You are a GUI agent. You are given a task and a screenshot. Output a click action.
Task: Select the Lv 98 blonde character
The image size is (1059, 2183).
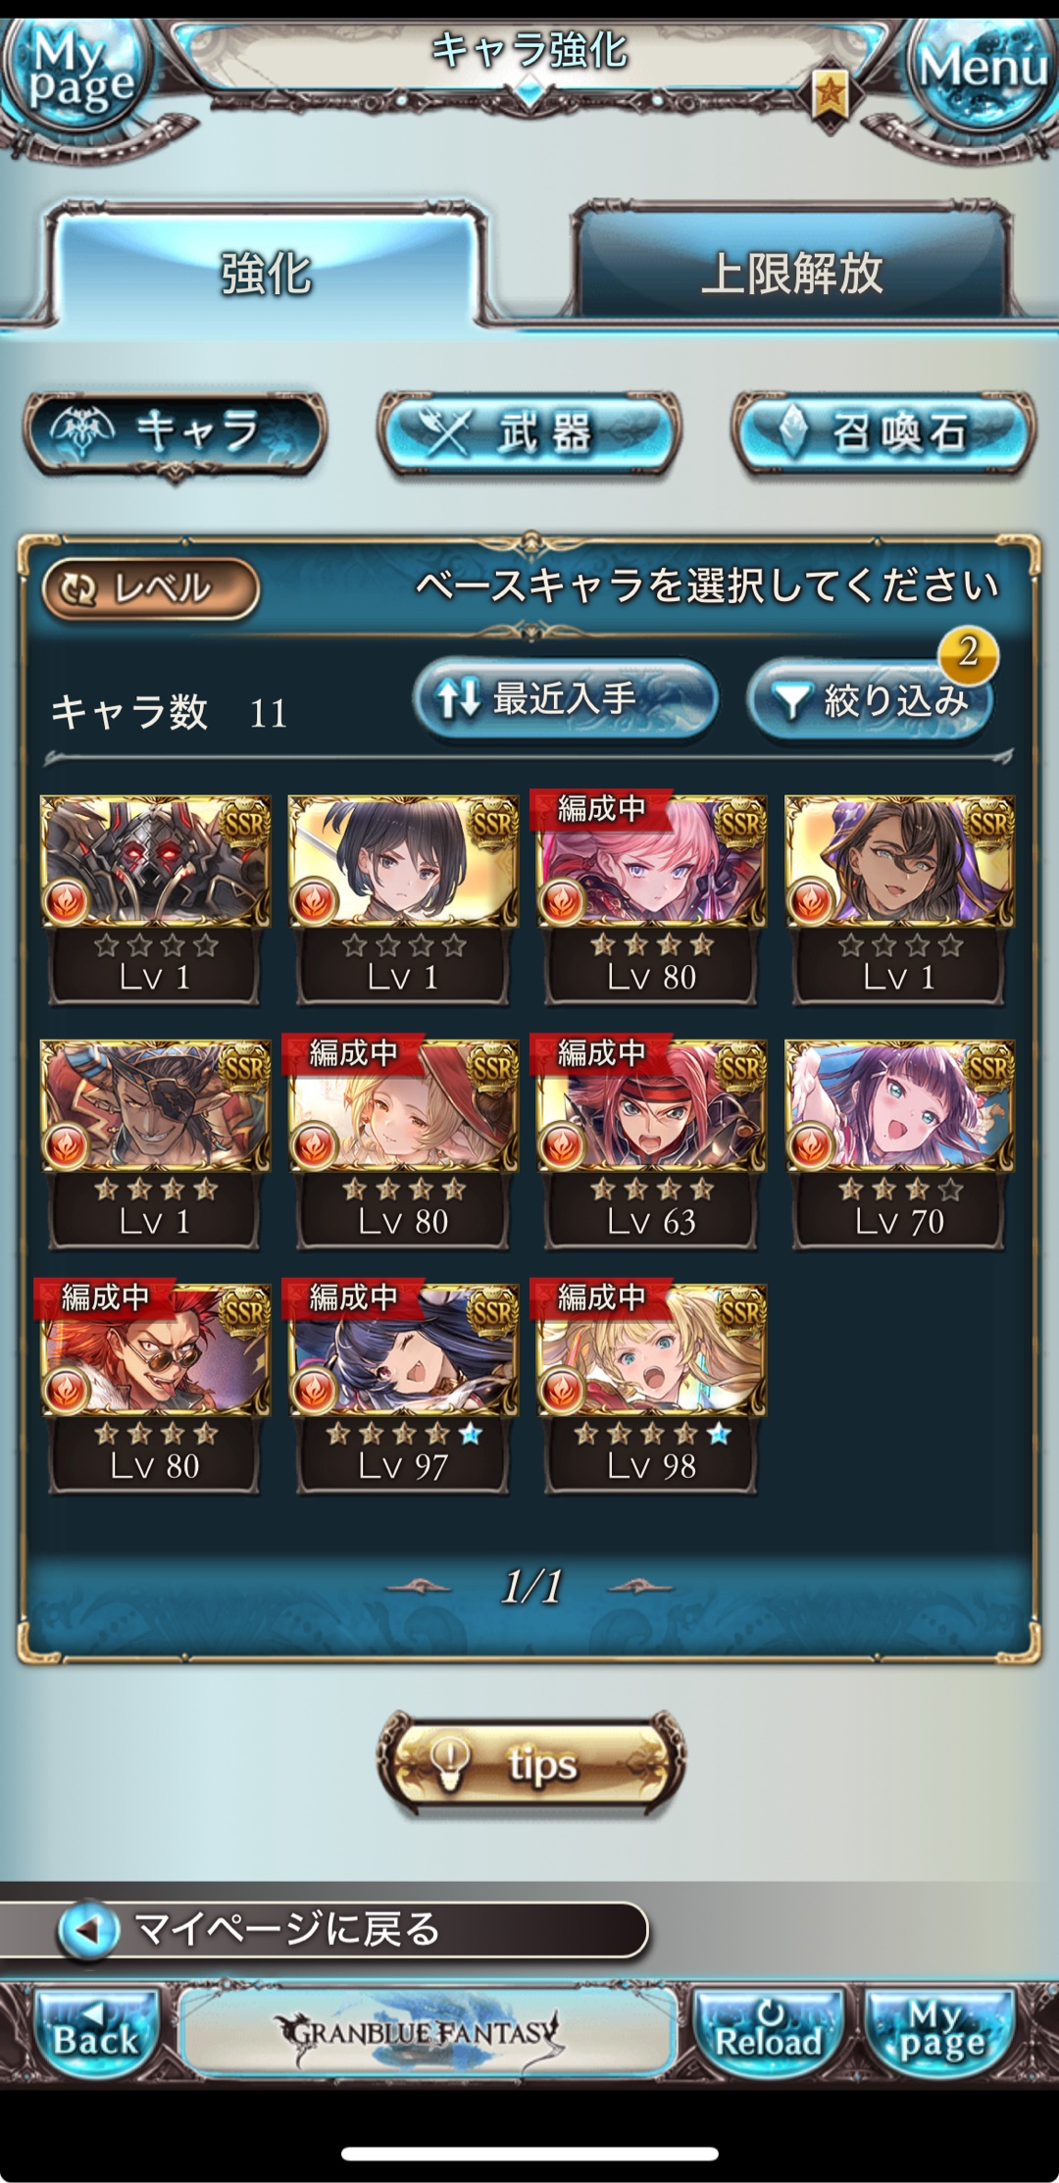tap(650, 1387)
